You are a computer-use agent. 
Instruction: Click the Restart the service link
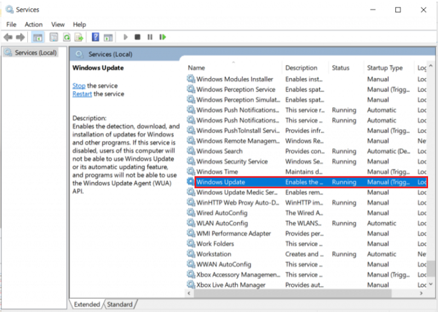[x=82, y=94]
